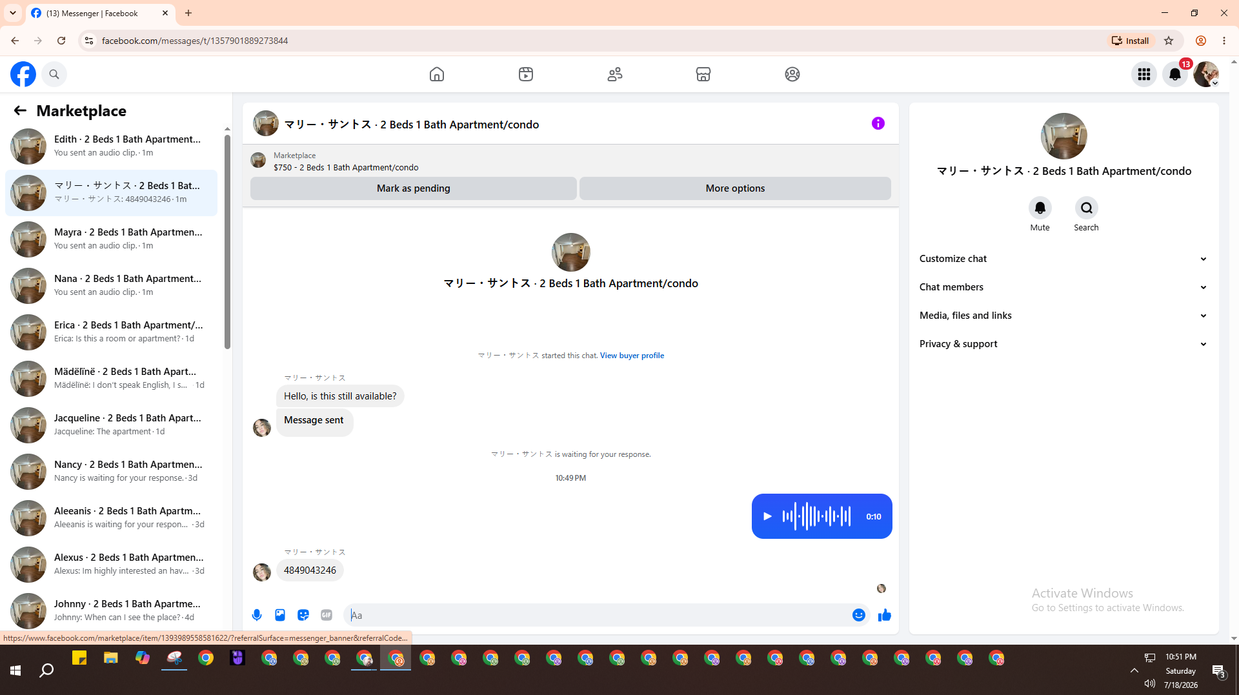The height and width of the screenshot is (695, 1239).
Task: Open Aleeanis's conversation in the list
Action: click(x=111, y=518)
